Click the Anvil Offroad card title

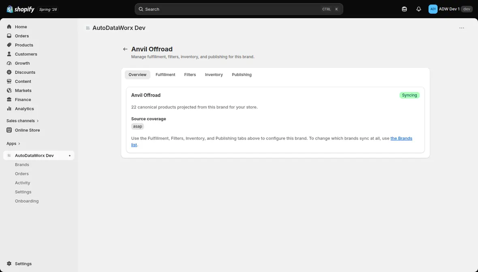pyautogui.click(x=146, y=95)
